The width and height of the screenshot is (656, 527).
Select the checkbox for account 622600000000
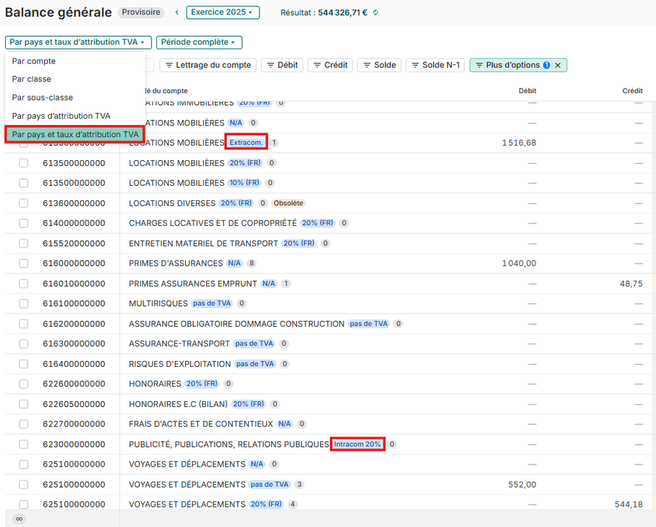(x=24, y=384)
